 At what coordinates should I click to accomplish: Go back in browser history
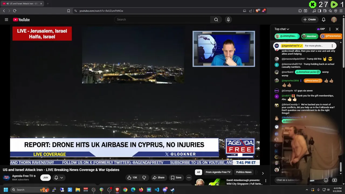pos(4,11)
